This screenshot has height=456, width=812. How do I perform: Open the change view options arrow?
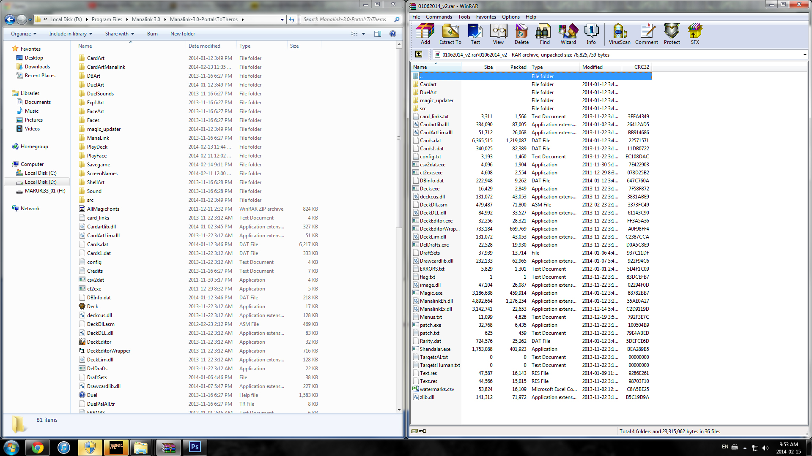click(363, 34)
